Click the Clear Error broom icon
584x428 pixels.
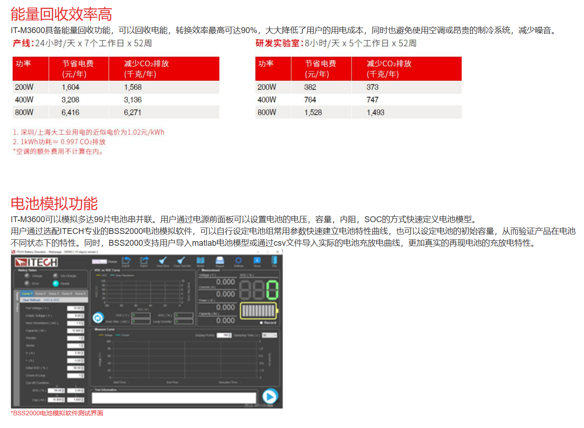pyautogui.click(x=163, y=260)
